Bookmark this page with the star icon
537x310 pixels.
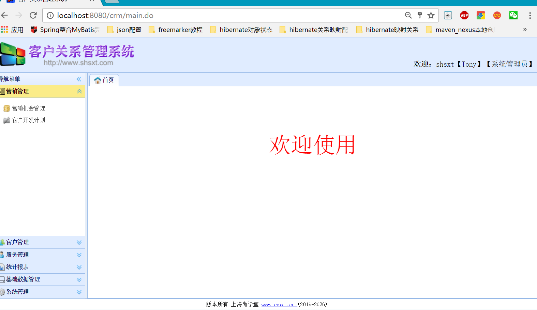pos(431,15)
